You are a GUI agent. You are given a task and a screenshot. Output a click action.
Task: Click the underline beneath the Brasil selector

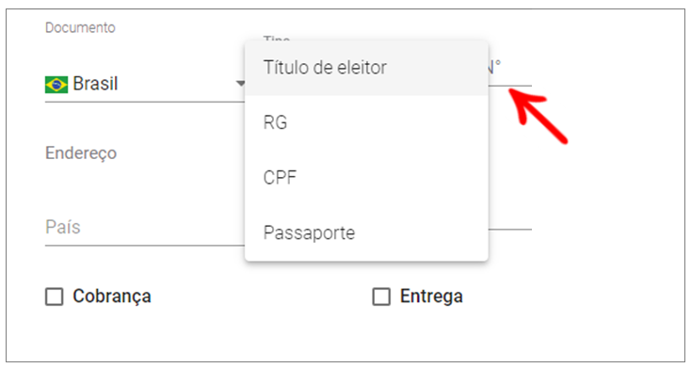[145, 102]
